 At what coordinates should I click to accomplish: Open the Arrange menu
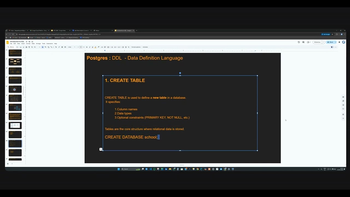click(x=38, y=44)
